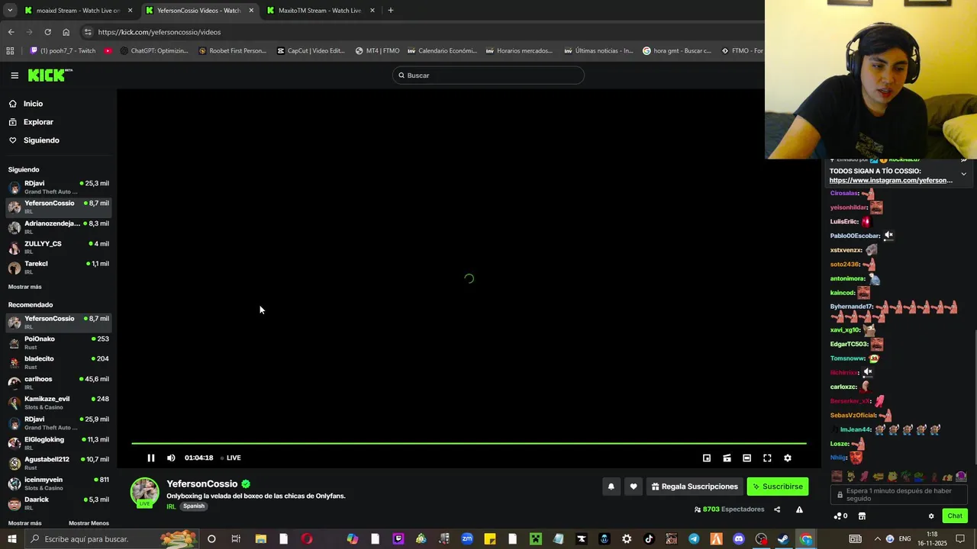Viewport: 977px width, 549px height.
Task: Focus the Buscar search field
Action: pyautogui.click(x=488, y=75)
